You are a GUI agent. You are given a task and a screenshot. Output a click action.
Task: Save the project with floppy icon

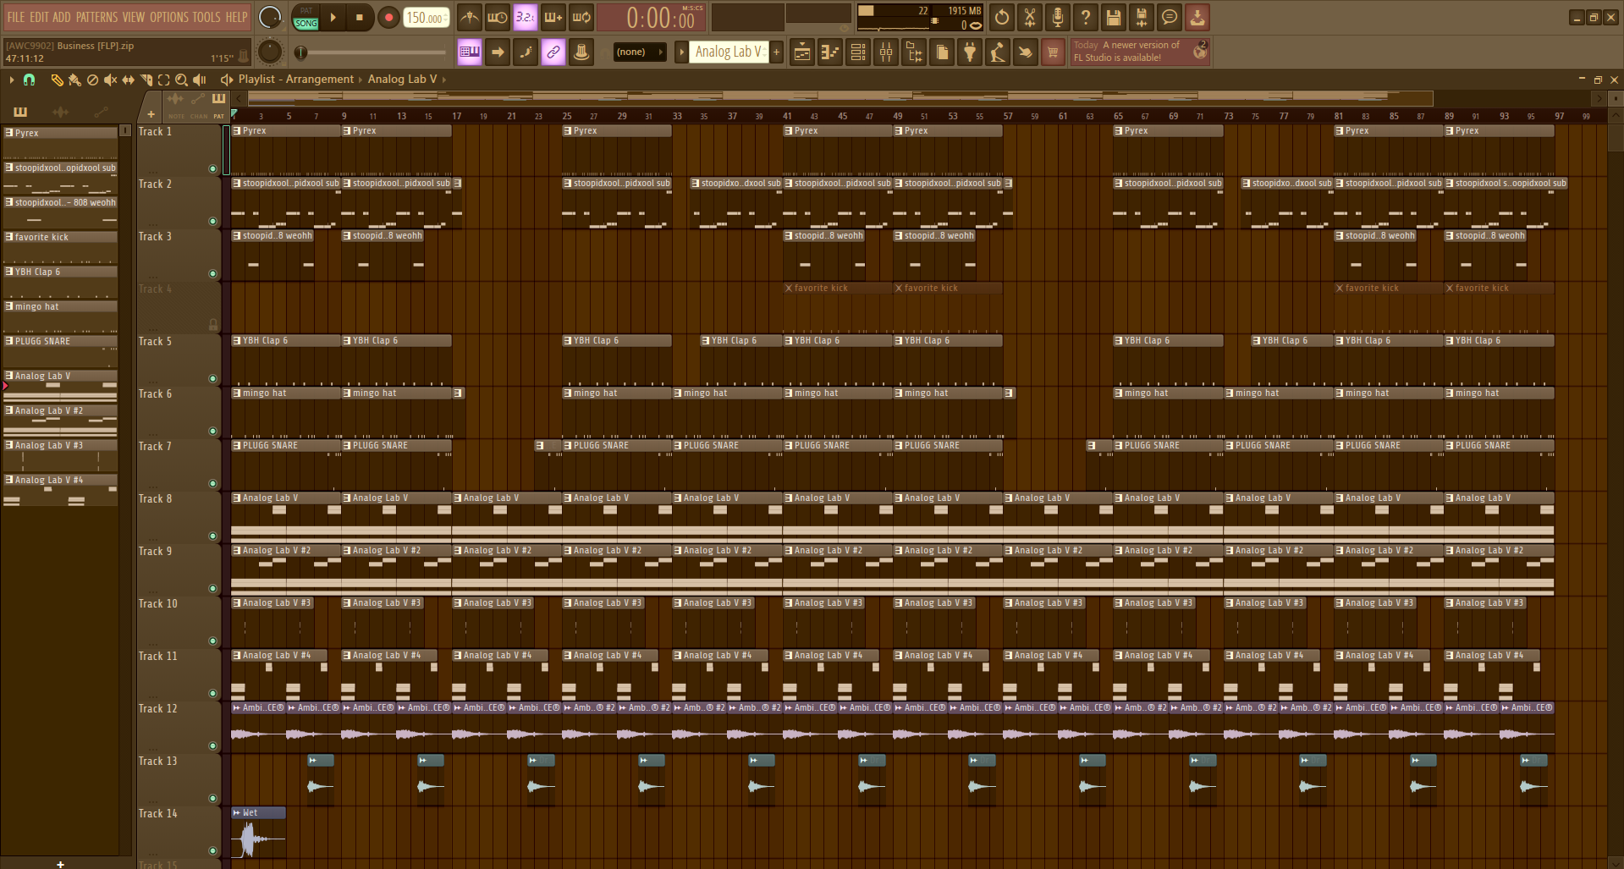point(1113,17)
